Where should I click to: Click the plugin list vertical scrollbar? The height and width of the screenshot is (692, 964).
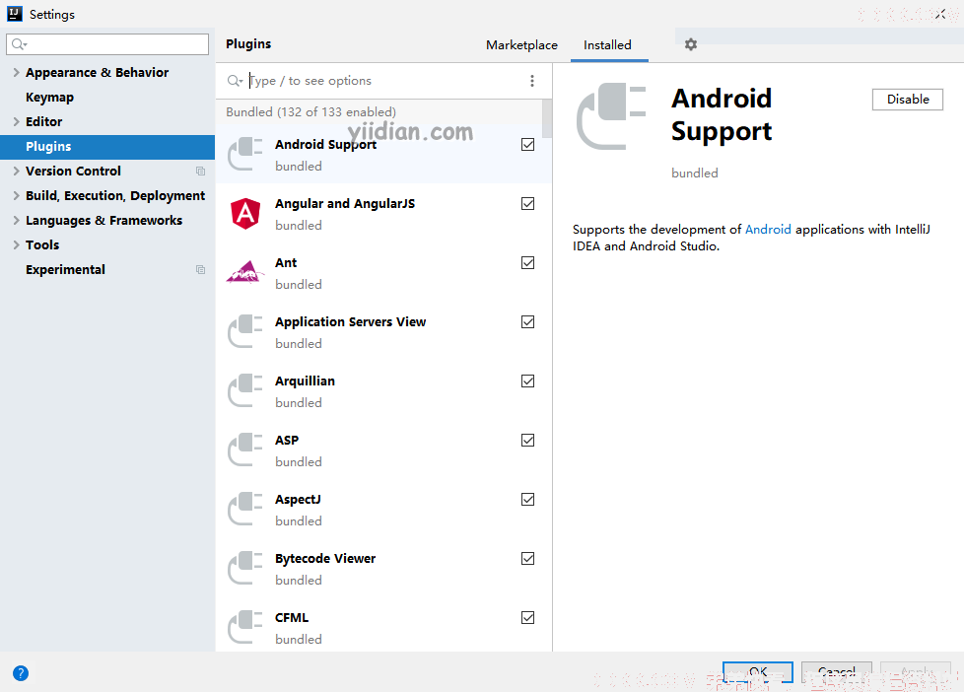coord(547,120)
